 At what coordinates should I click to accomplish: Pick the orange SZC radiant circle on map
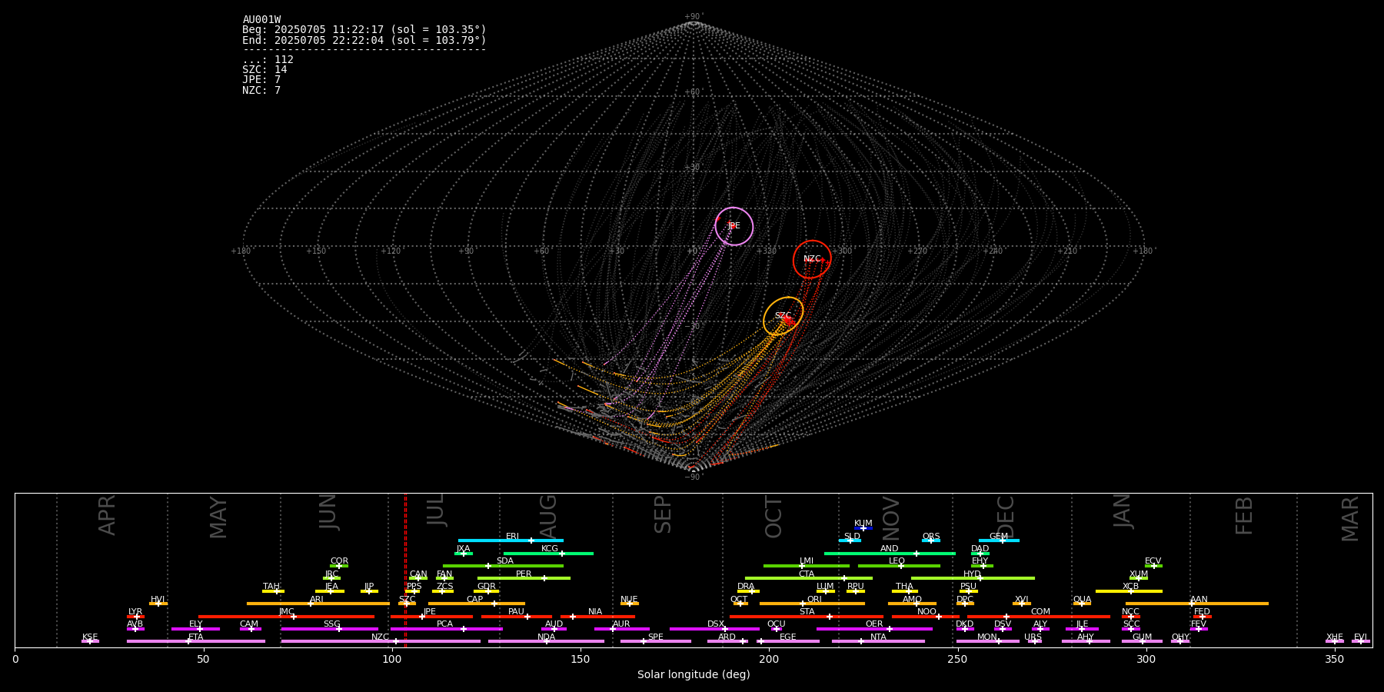coord(783,316)
